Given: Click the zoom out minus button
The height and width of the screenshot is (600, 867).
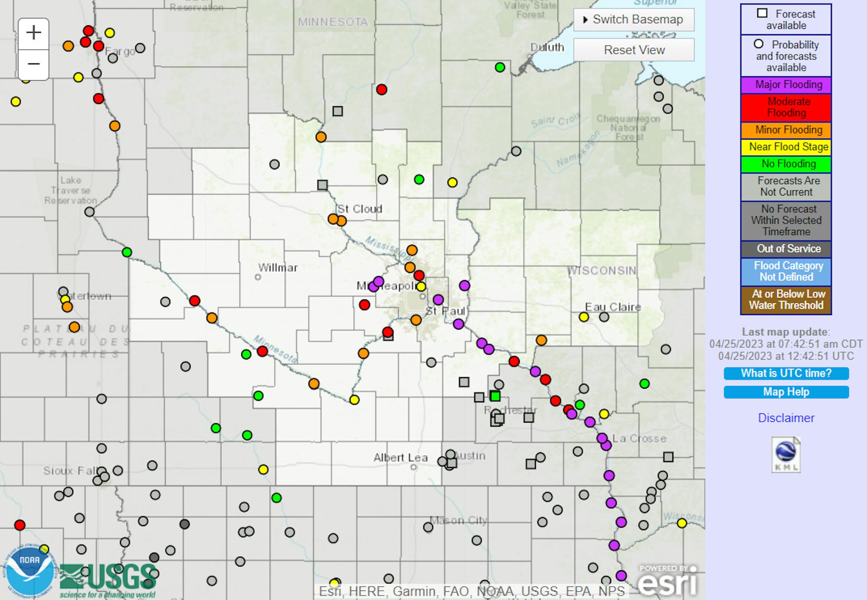Looking at the screenshot, I should pyautogui.click(x=34, y=64).
